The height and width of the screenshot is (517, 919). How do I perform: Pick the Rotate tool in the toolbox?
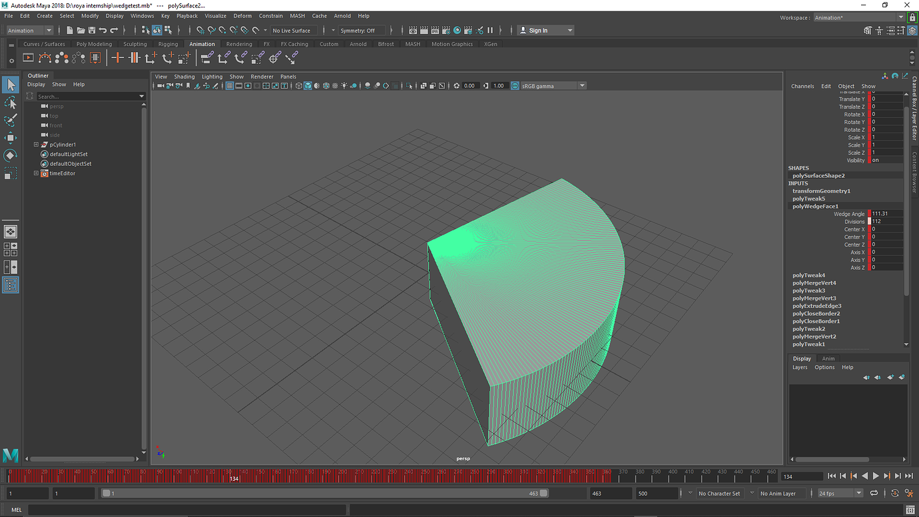pyautogui.click(x=11, y=155)
